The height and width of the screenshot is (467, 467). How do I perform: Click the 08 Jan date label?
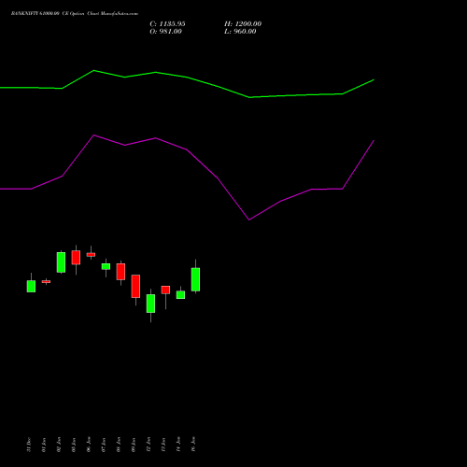coord(119,445)
